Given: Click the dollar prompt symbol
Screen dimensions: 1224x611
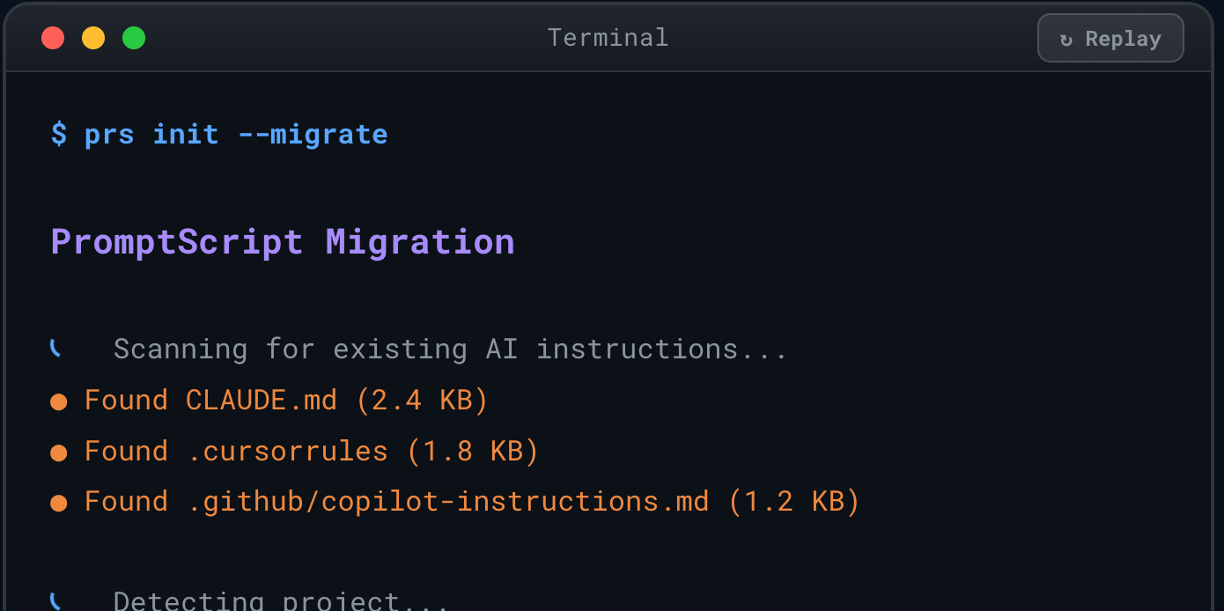Looking at the screenshot, I should pos(58,134).
